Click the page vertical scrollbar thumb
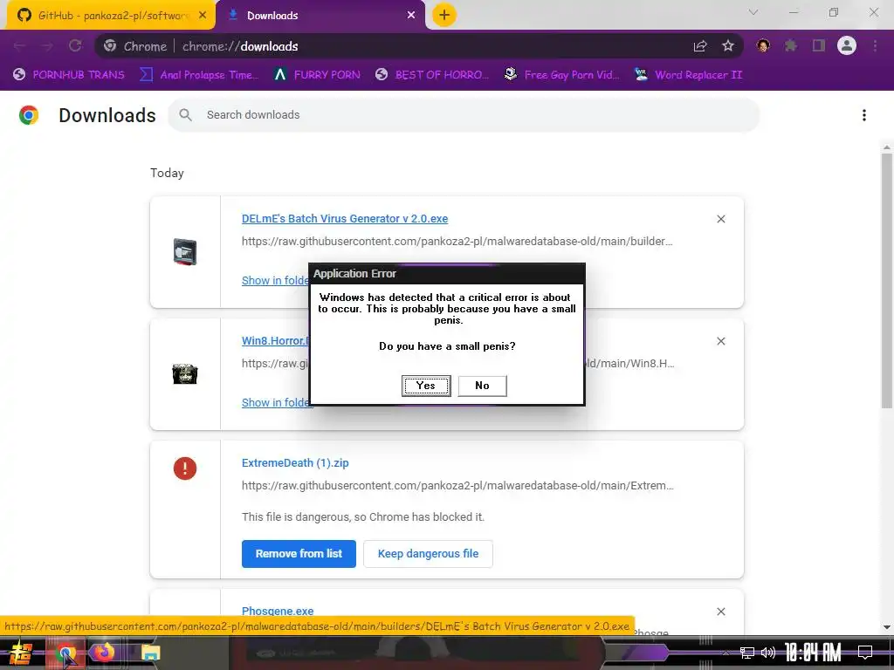This screenshot has width=894, height=670. (x=887, y=279)
